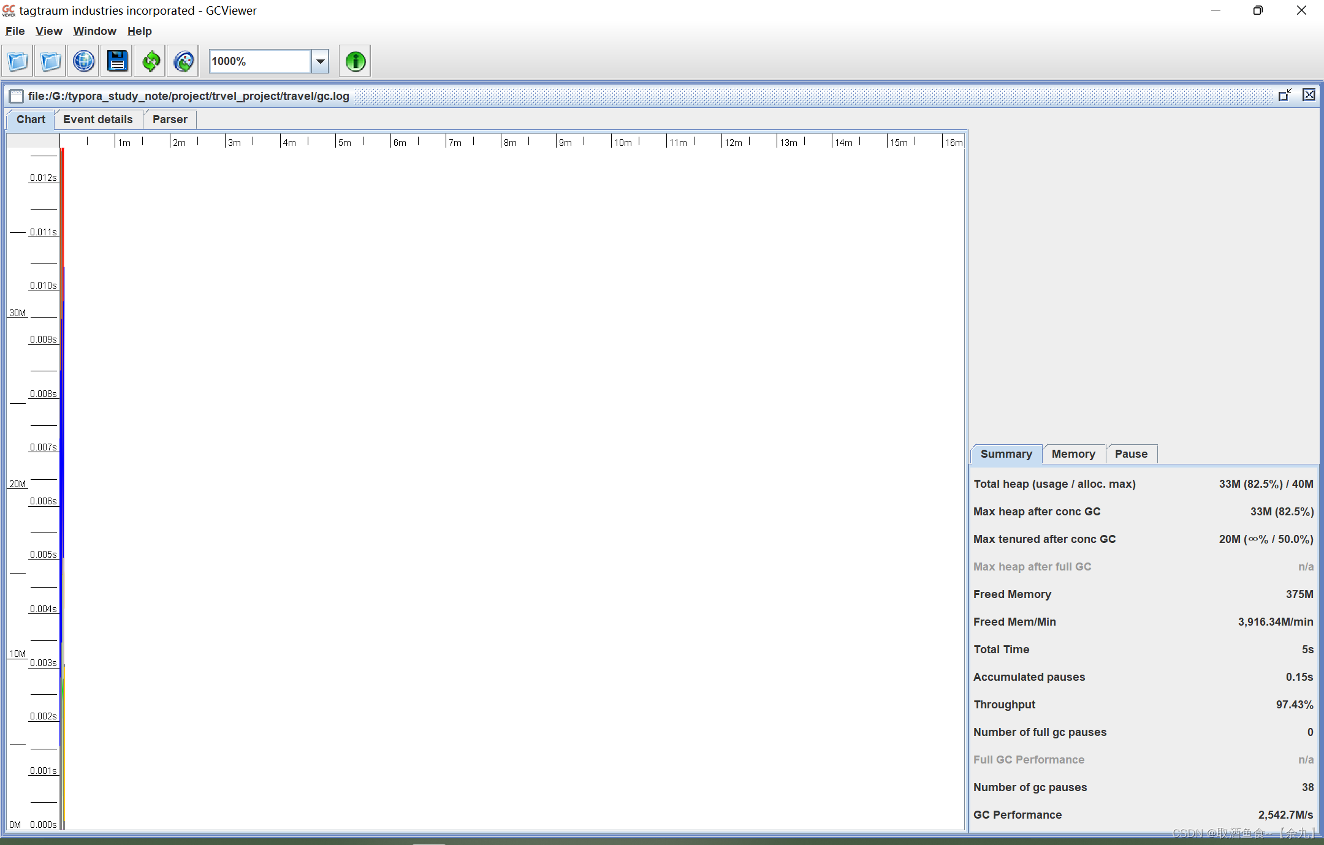Screen dimensions: 1324x845
Task: Open the zoom percentage dropdown arrow
Action: (320, 61)
